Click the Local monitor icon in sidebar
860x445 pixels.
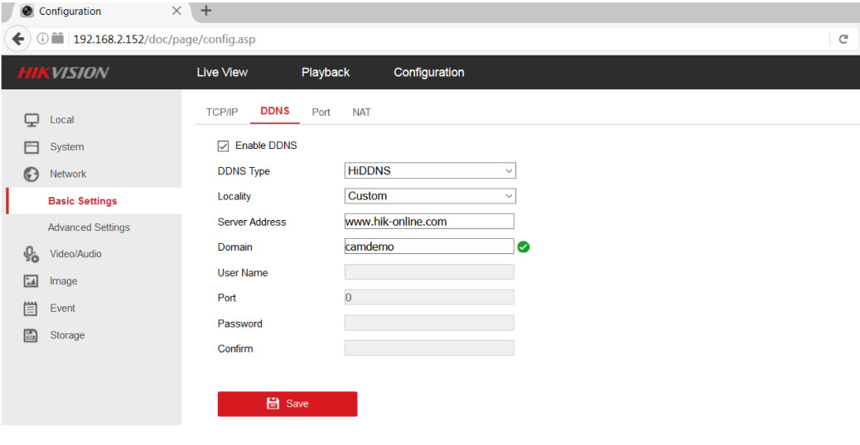(x=31, y=120)
